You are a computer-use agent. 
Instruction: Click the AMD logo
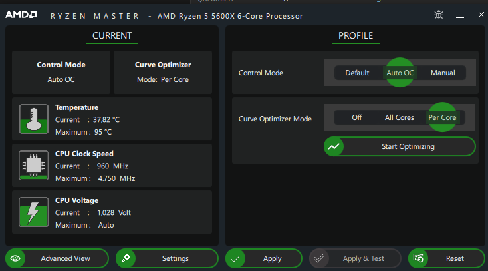[x=23, y=15]
